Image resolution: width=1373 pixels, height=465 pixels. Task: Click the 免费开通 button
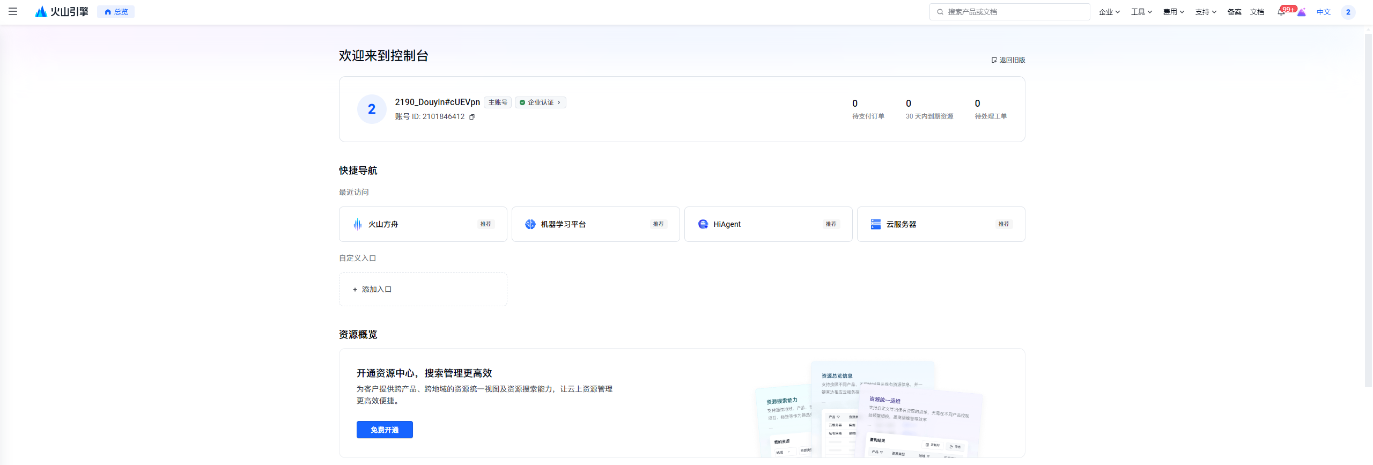(385, 430)
